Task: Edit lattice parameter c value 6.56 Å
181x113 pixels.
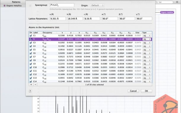Action: click(92, 19)
